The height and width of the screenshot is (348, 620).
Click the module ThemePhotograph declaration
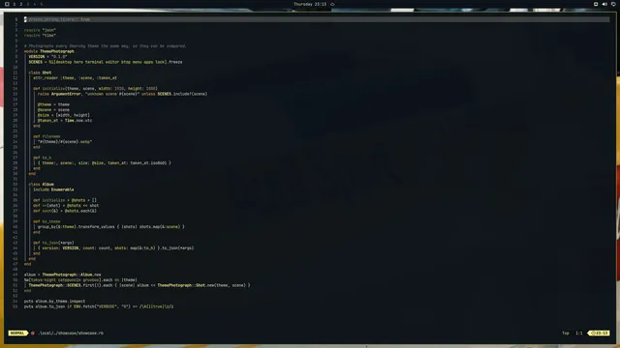(x=49, y=51)
